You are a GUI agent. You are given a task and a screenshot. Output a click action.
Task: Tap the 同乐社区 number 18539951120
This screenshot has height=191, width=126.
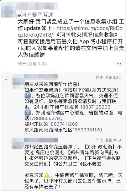(x=87, y=130)
